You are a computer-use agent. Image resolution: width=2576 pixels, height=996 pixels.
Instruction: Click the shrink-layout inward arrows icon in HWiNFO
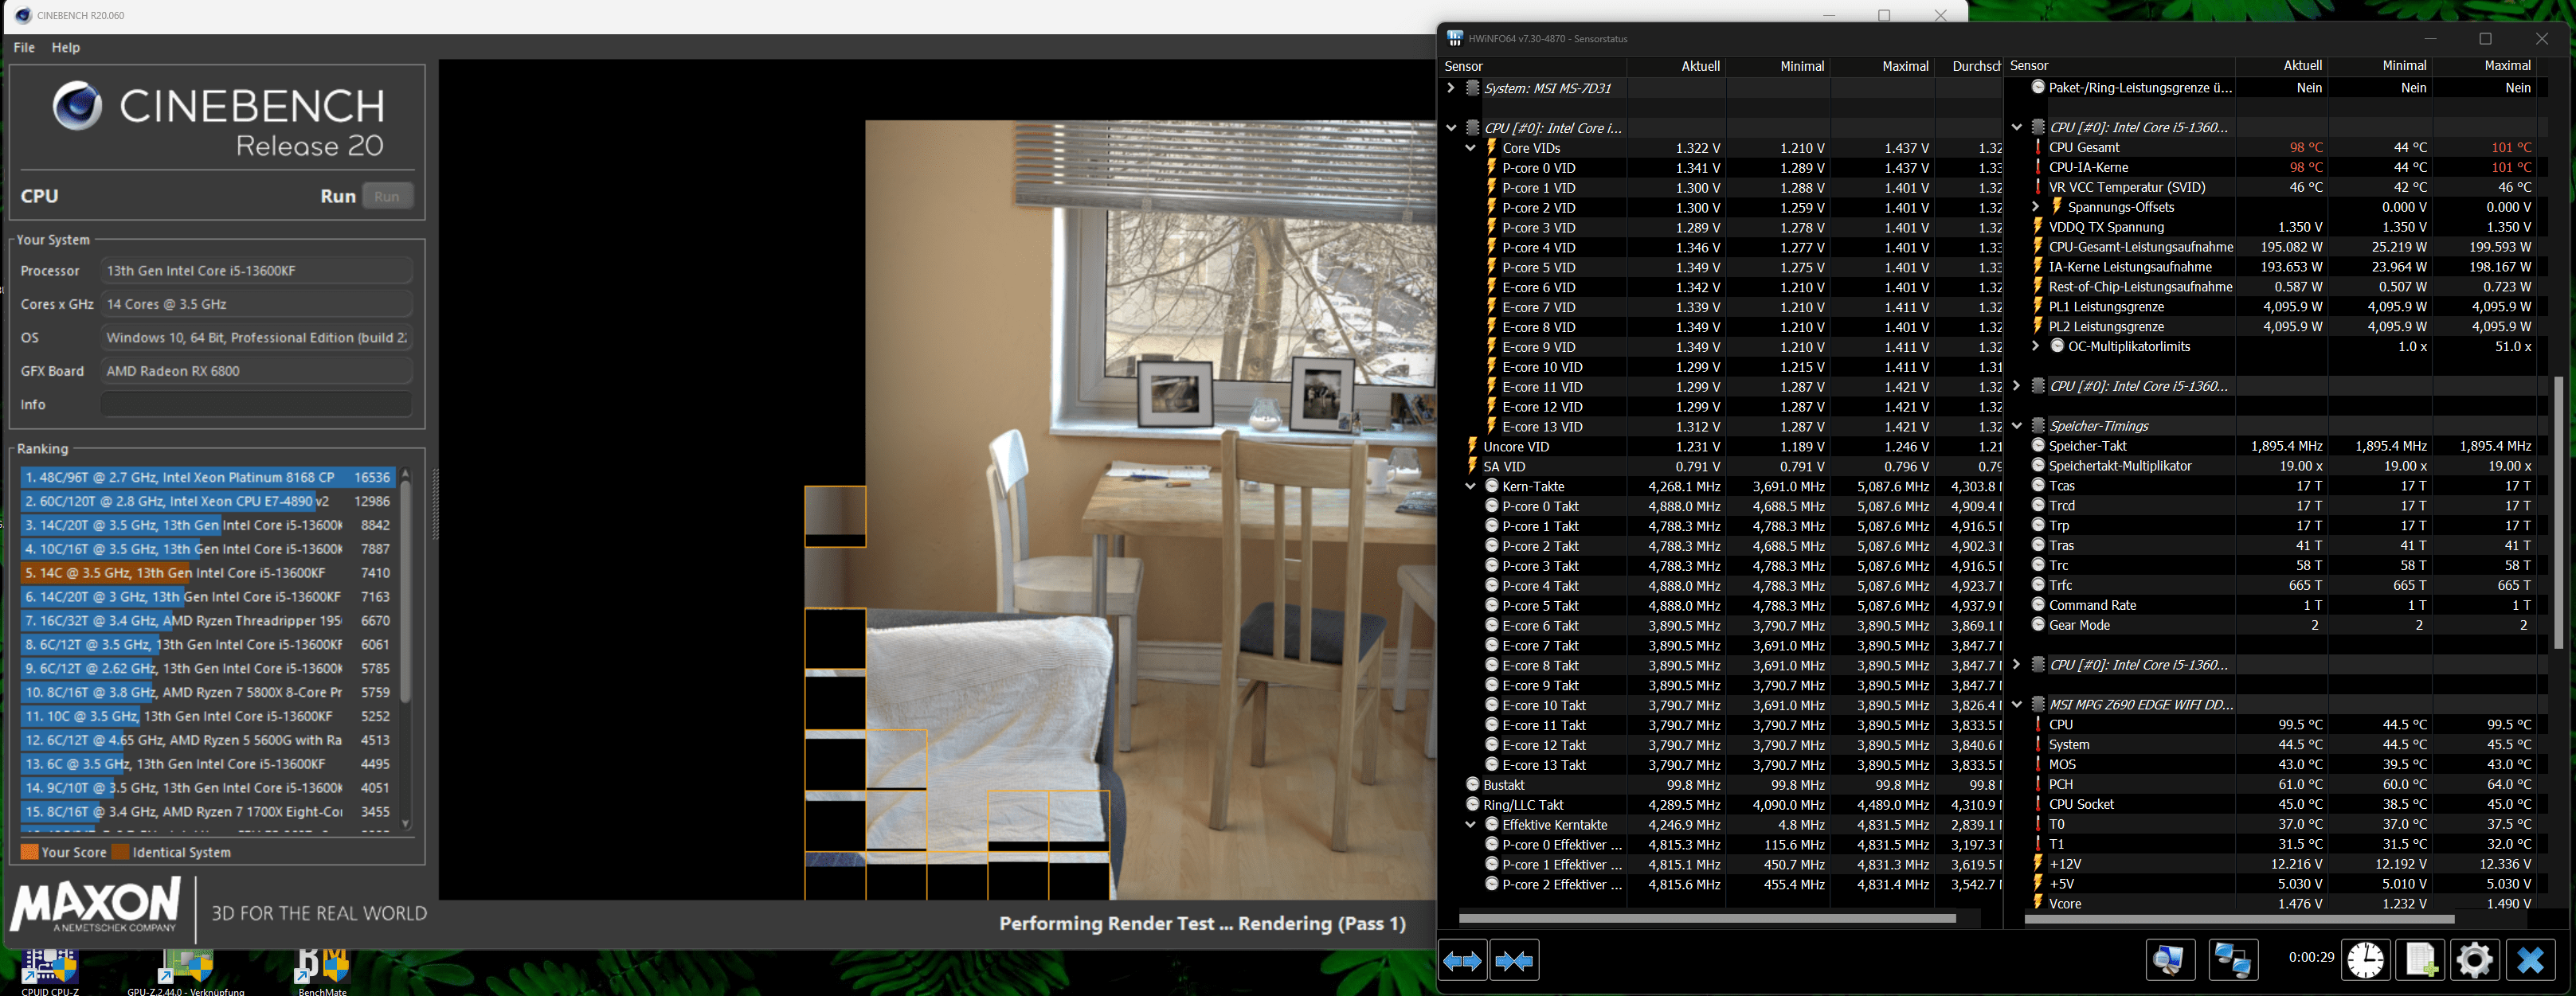pos(1513,961)
